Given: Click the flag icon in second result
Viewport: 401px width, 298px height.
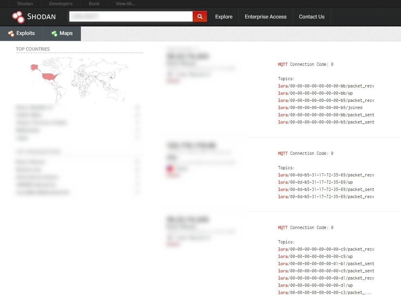Looking at the screenshot, I should point(170,169).
